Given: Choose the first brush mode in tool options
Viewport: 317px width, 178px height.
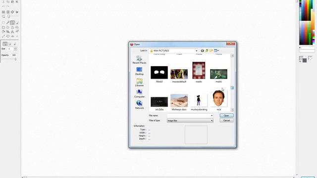Looking at the screenshot, I should [5, 44].
